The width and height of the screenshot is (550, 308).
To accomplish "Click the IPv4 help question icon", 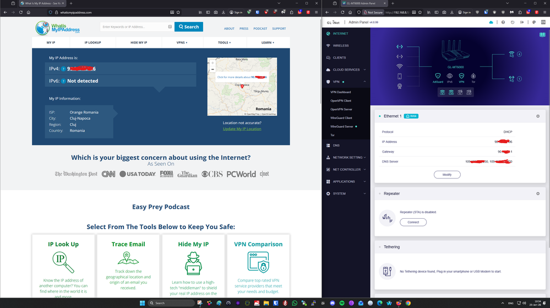I will (x=63, y=69).
